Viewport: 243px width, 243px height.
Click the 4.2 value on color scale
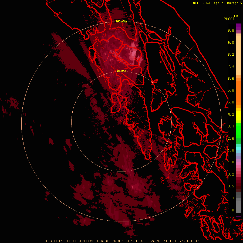pos(231,114)
